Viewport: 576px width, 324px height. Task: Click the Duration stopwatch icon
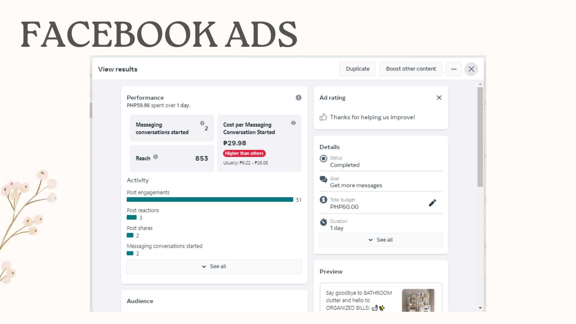pyautogui.click(x=323, y=222)
